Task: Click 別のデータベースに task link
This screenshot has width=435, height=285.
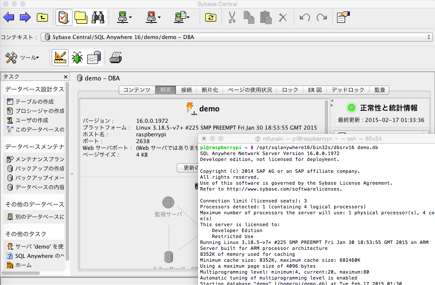Action: click(36, 217)
